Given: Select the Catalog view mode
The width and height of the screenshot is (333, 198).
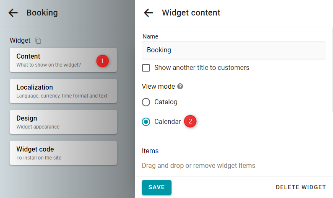Looking at the screenshot, I should click(x=146, y=102).
